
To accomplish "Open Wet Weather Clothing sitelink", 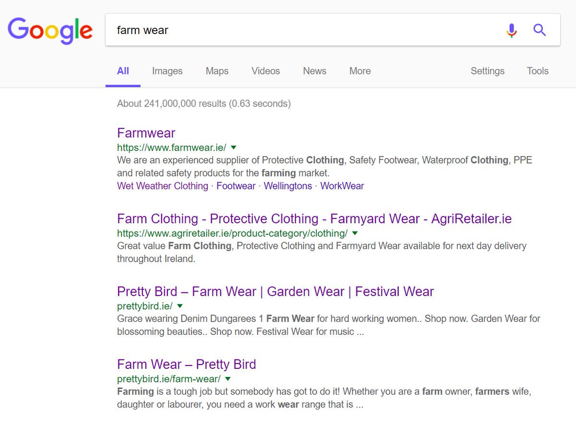I will click(x=163, y=186).
